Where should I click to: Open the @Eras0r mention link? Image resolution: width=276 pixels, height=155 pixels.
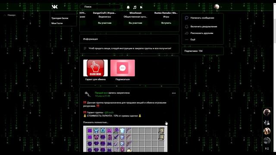coord(109,112)
